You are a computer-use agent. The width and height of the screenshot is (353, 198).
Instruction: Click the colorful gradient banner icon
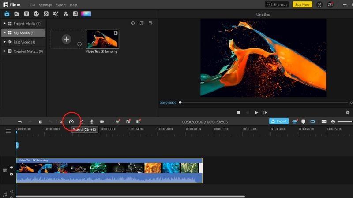(86, 14)
